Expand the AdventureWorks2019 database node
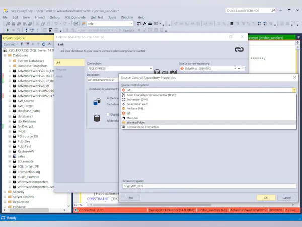Image resolution: width=302 pixels, height=227 pixels. tap(10, 86)
